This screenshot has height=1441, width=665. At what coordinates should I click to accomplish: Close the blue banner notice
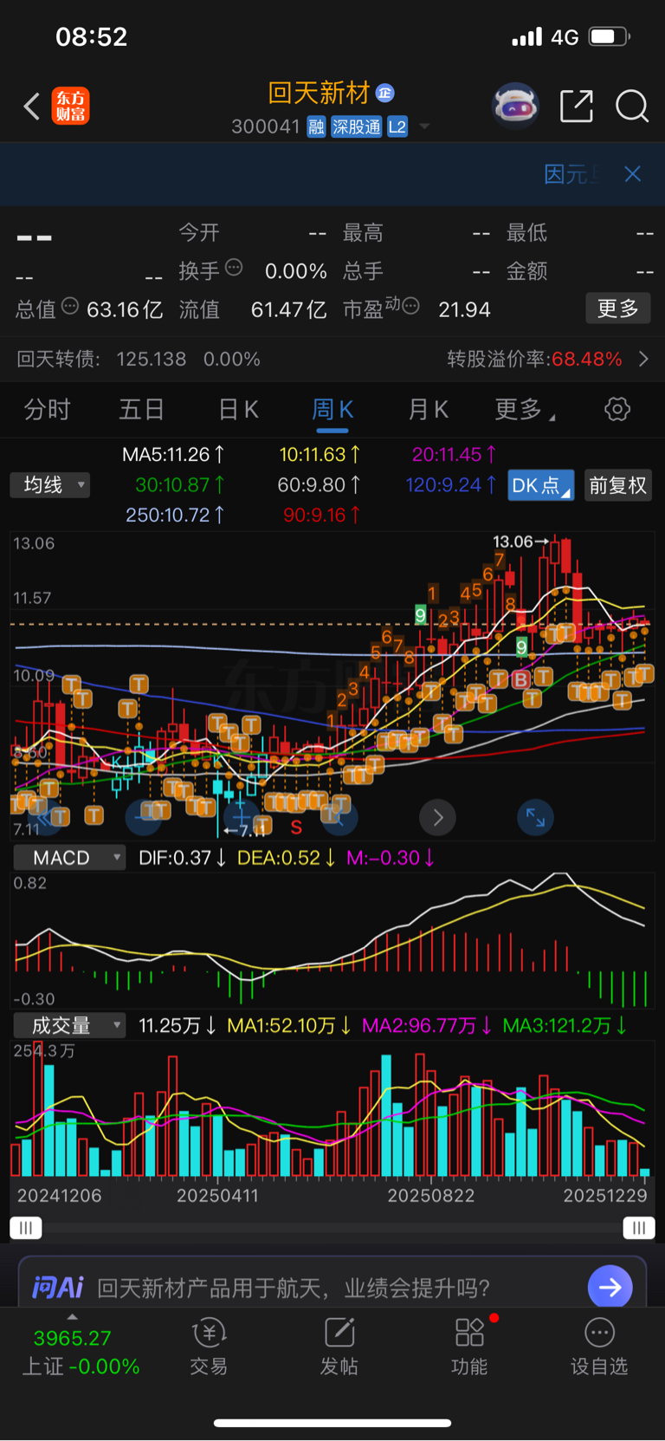[633, 174]
